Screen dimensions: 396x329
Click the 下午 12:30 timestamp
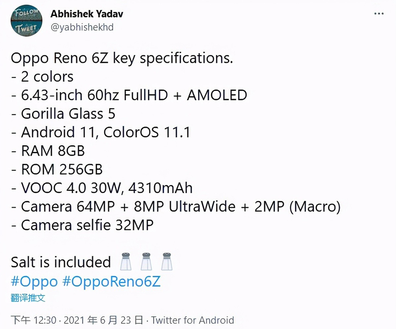[33, 320]
